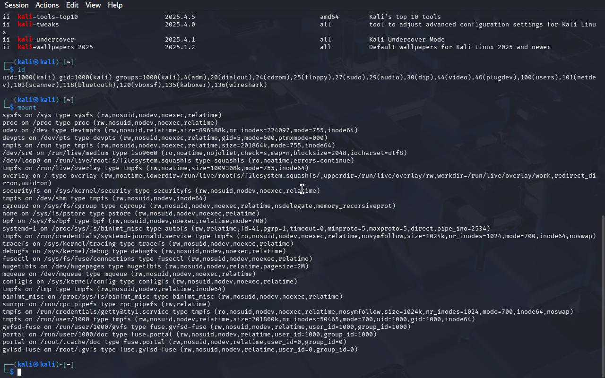Click the typed 'mount' command text
Viewport: 605px width, 378px height.
coord(27,108)
